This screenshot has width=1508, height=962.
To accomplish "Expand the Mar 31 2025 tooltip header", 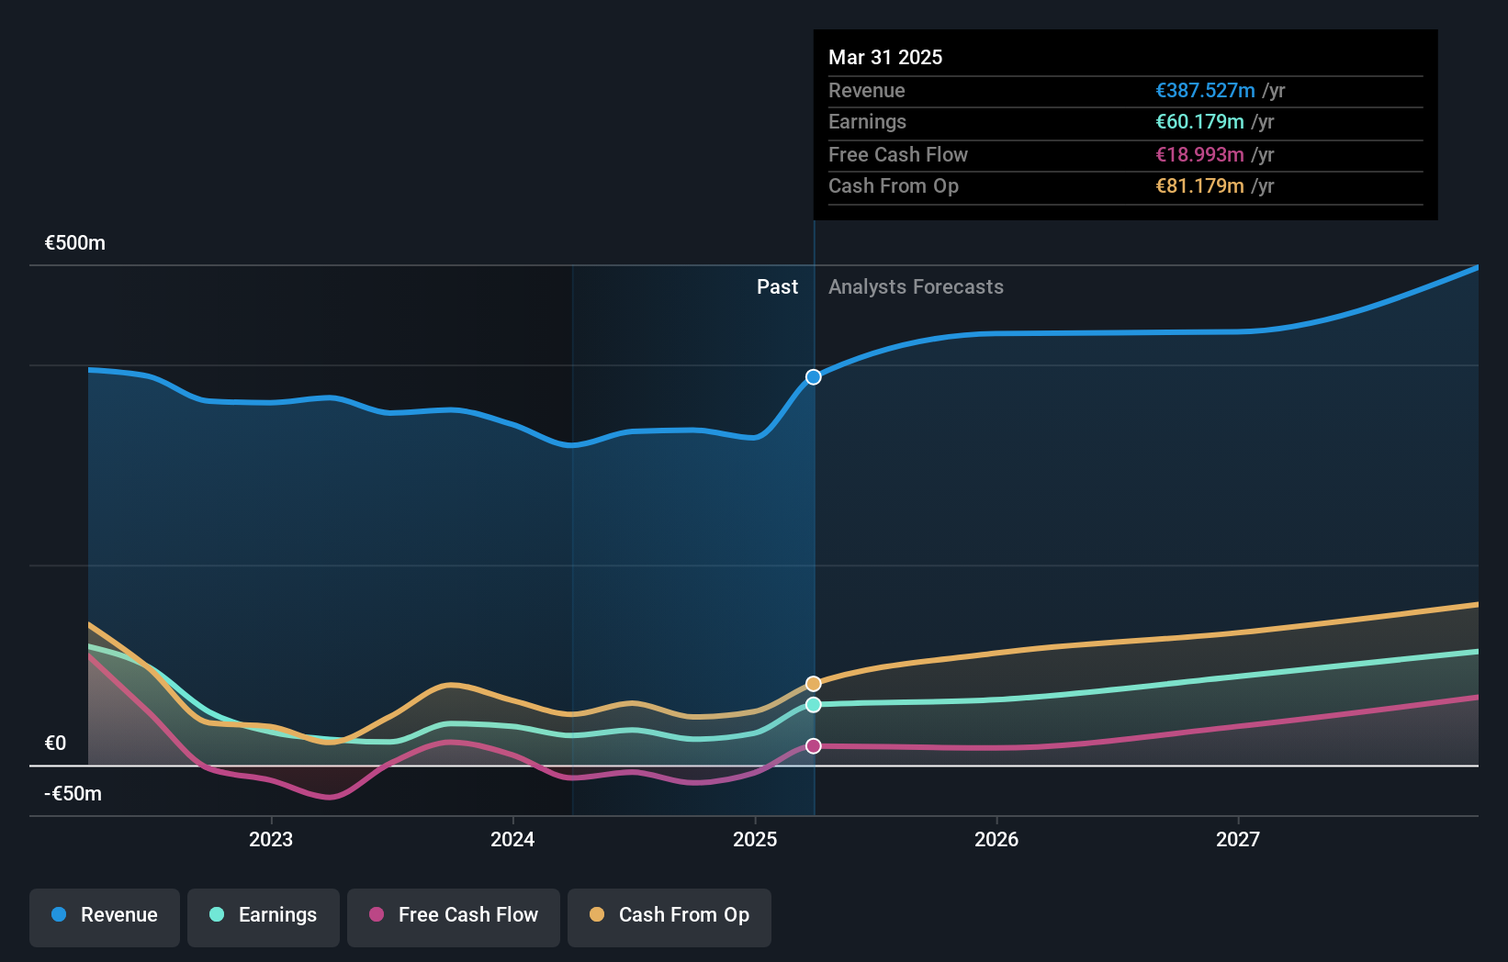I will (885, 57).
